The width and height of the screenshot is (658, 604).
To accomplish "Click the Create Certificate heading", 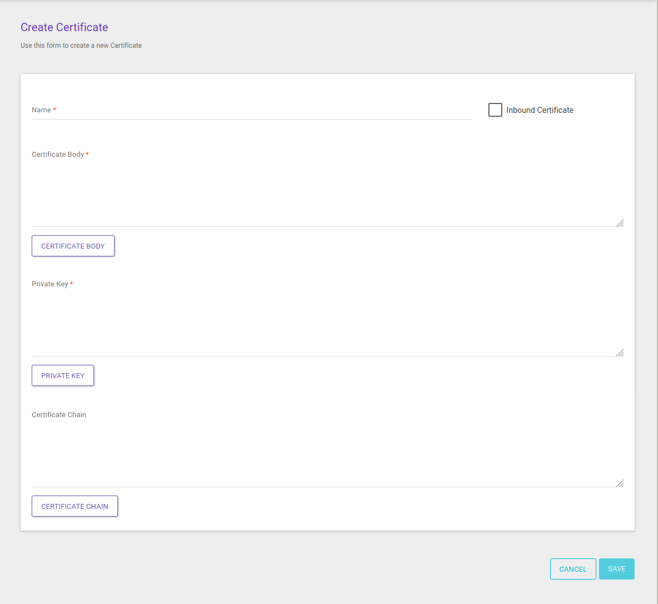I will coord(64,27).
